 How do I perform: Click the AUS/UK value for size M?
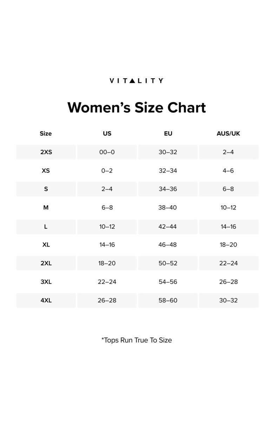228,208
